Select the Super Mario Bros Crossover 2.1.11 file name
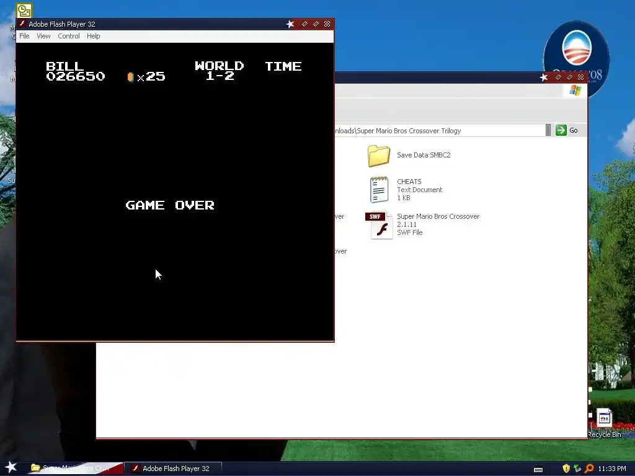 click(438, 220)
